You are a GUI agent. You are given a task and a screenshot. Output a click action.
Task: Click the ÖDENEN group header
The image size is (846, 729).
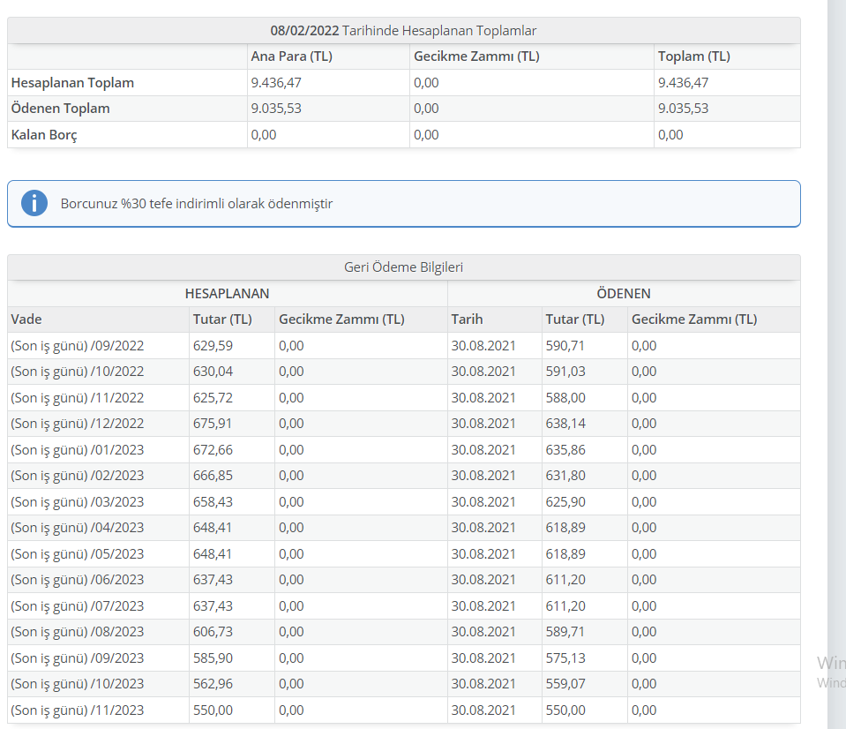click(624, 294)
